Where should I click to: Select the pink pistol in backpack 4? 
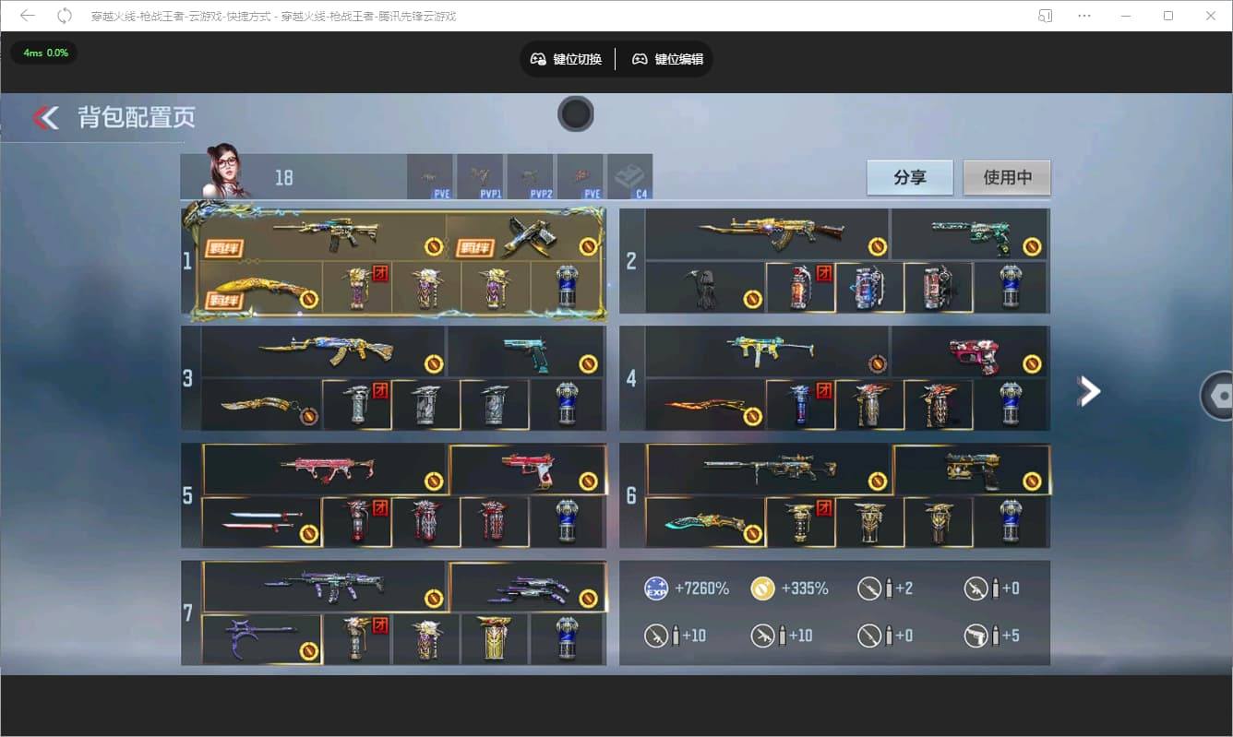coord(970,351)
